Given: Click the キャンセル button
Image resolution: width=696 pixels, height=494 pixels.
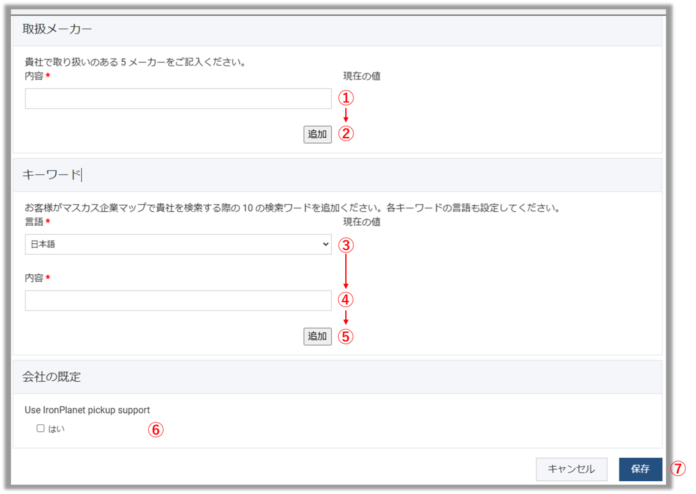Looking at the screenshot, I should (x=571, y=469).
